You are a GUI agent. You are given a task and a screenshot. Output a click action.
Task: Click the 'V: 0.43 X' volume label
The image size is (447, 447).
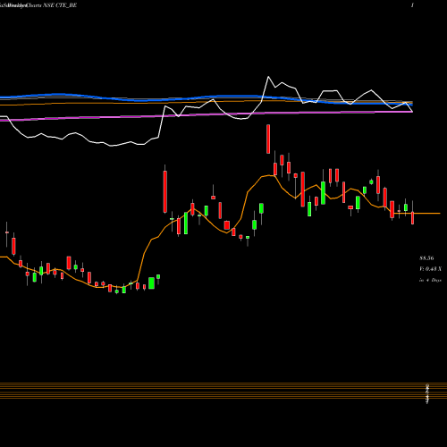(430, 269)
